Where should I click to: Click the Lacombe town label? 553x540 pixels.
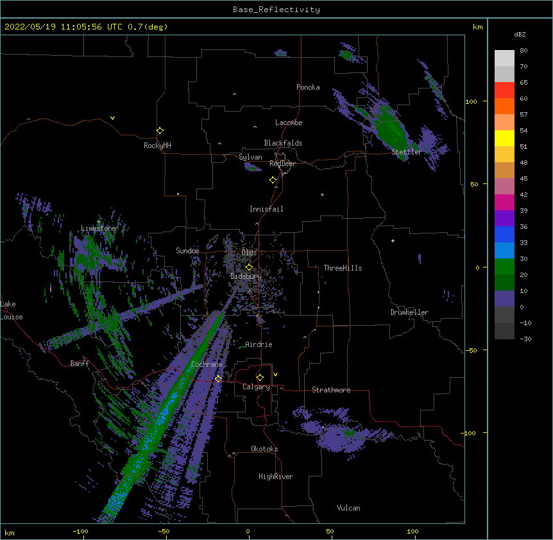(289, 122)
